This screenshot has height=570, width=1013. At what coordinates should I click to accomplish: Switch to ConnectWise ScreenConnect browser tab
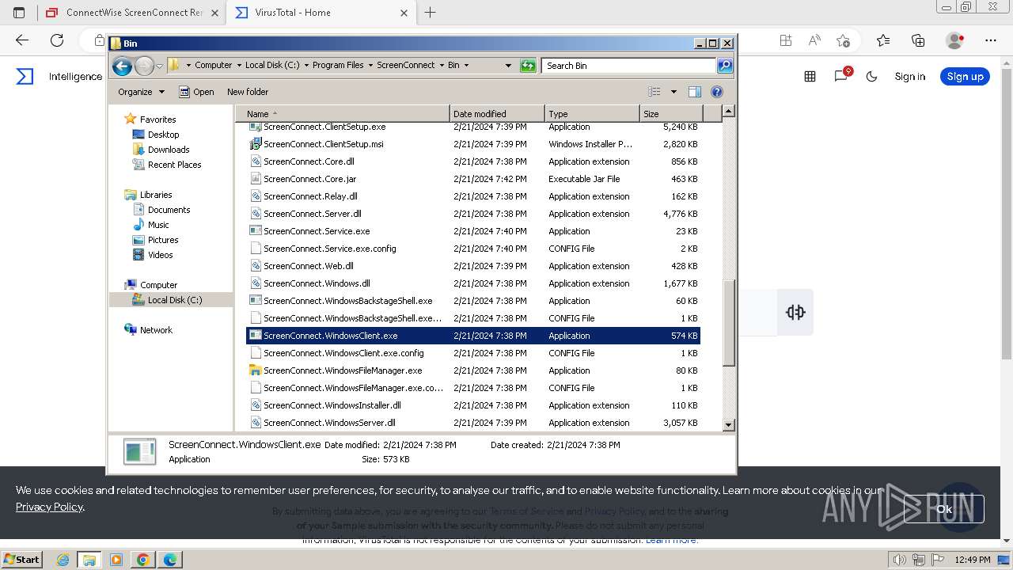[132, 13]
